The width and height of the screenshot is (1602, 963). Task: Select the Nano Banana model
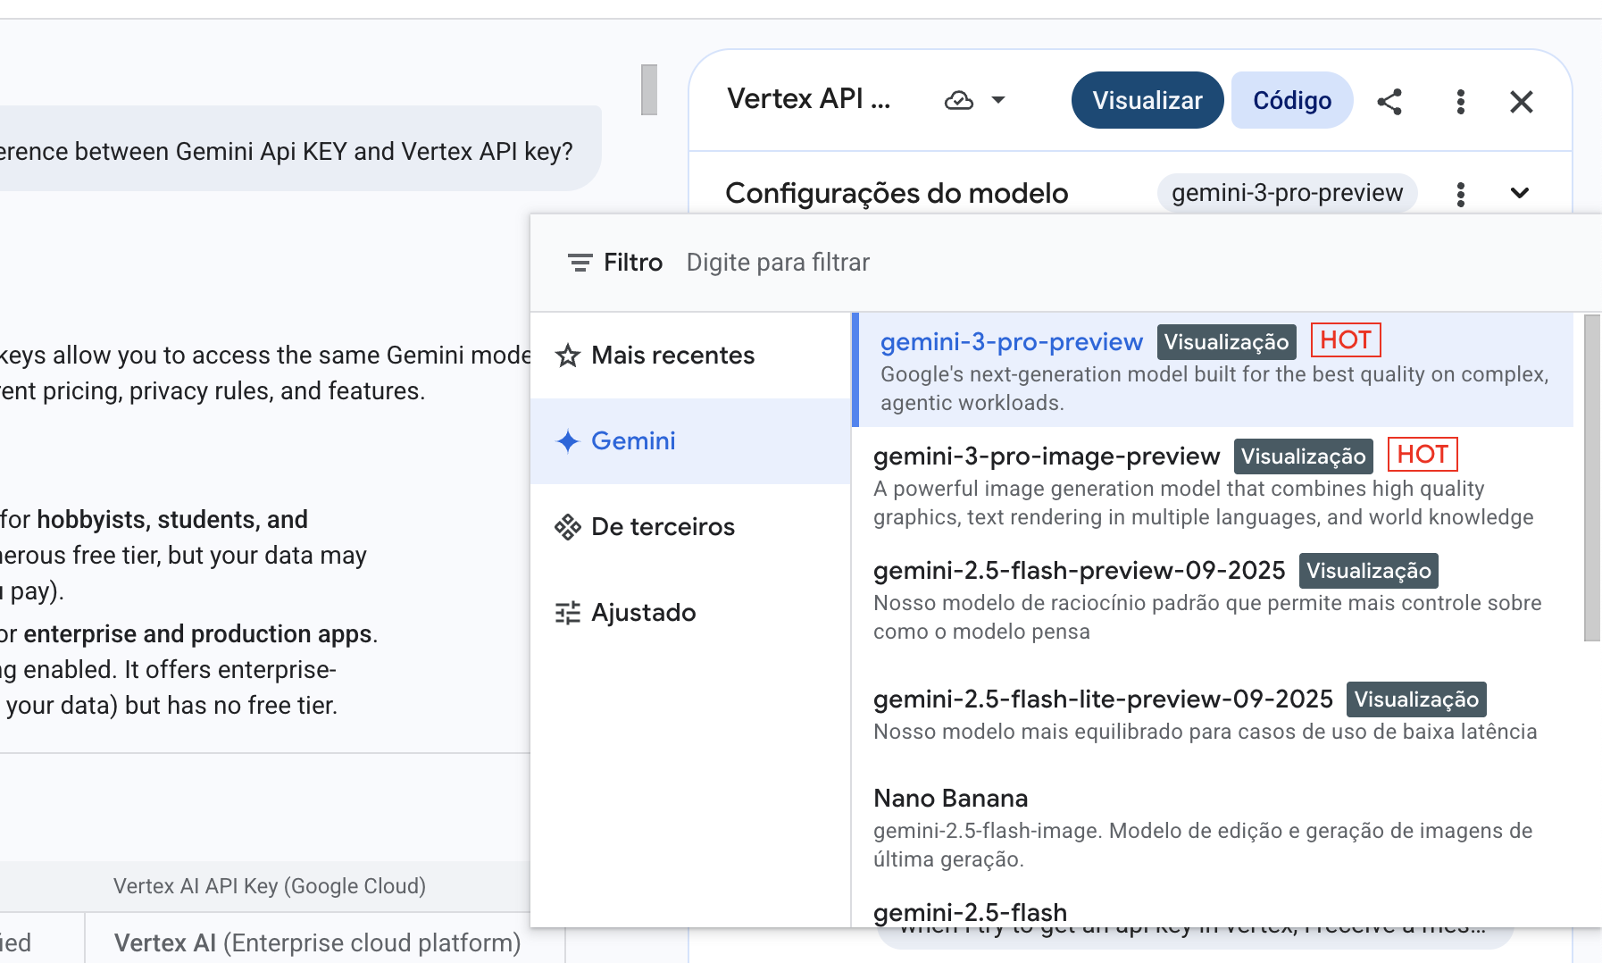click(x=950, y=798)
